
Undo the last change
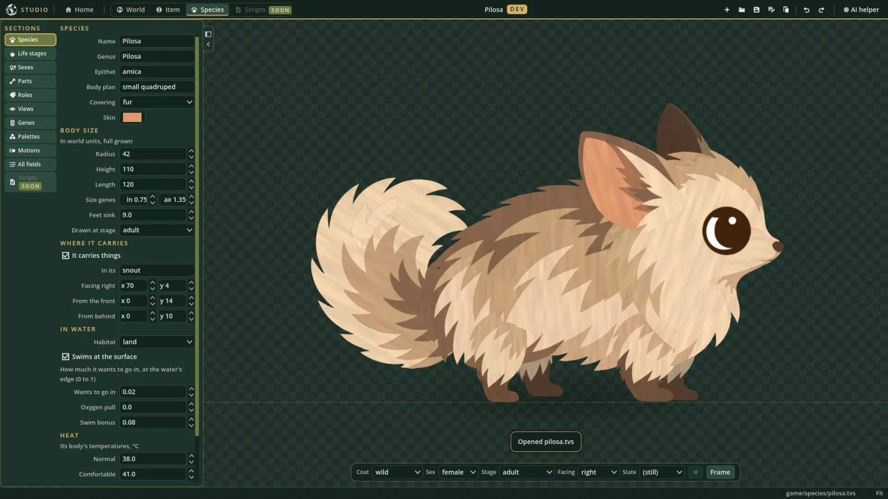pyautogui.click(x=806, y=9)
